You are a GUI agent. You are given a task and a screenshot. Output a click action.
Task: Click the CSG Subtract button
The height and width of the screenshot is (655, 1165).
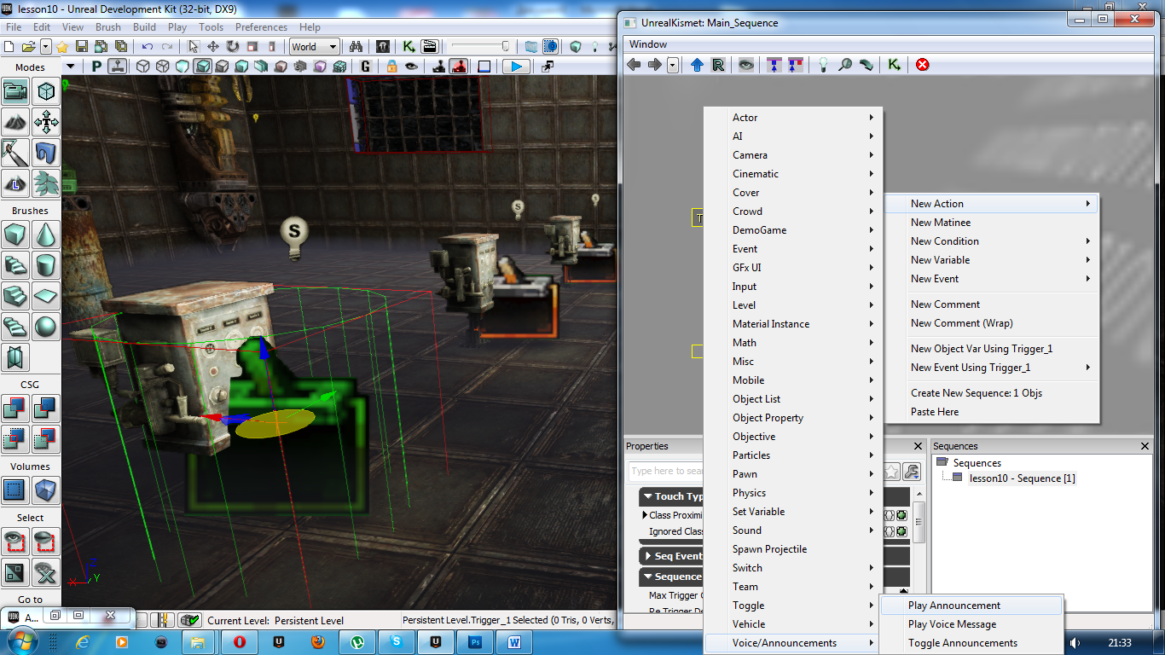46,408
